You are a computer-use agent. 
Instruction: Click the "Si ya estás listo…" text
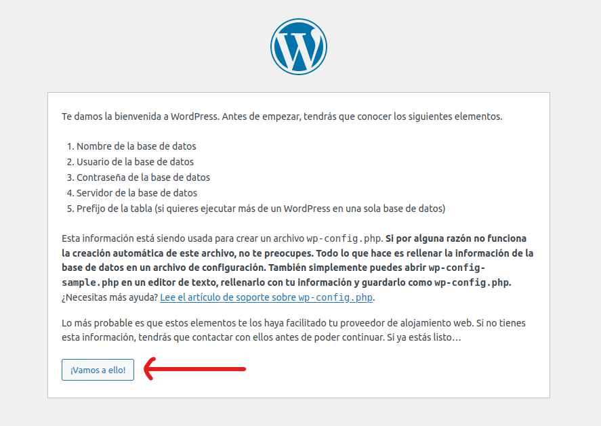[x=423, y=337]
